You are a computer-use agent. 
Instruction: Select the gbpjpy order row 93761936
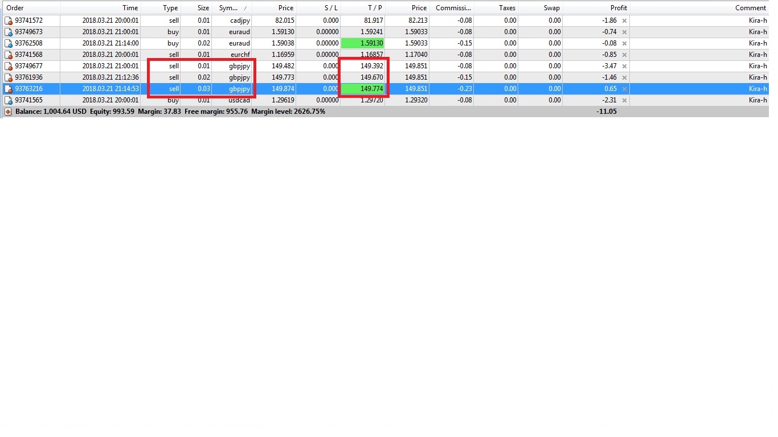(28, 77)
